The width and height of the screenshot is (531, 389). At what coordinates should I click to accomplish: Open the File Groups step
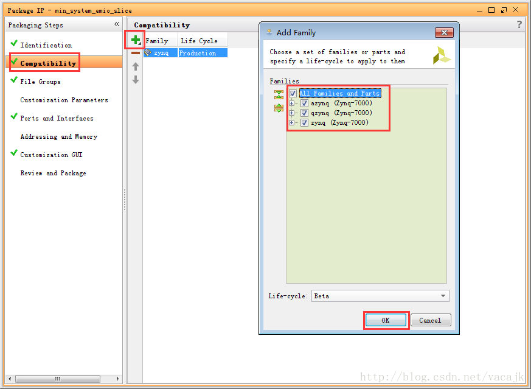[40, 82]
